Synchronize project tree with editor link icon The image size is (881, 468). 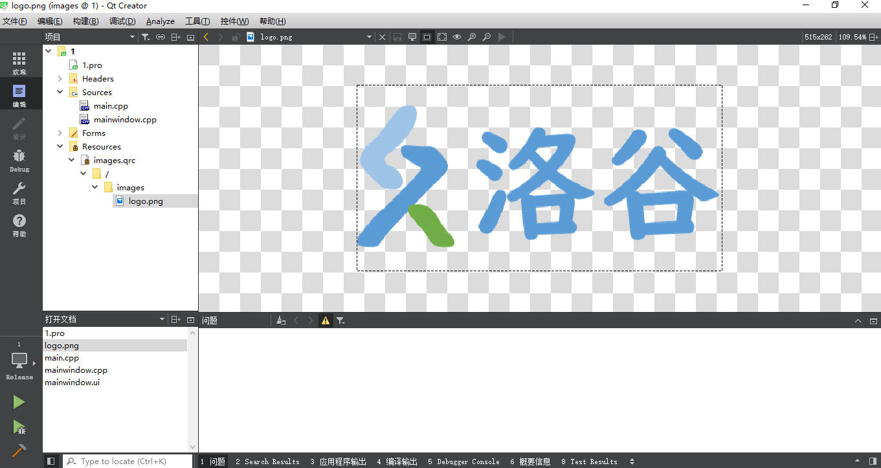(x=161, y=37)
